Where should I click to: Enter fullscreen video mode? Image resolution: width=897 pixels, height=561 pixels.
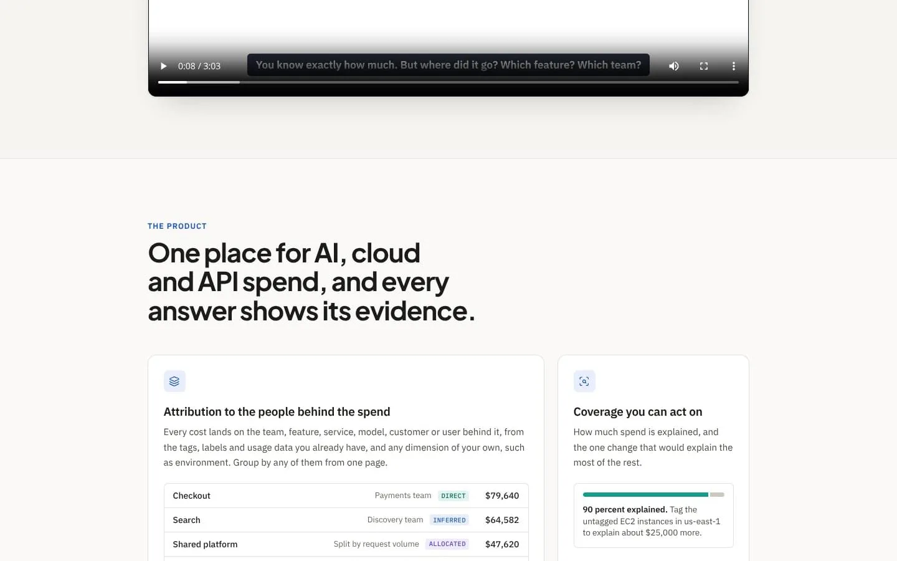pyautogui.click(x=704, y=66)
